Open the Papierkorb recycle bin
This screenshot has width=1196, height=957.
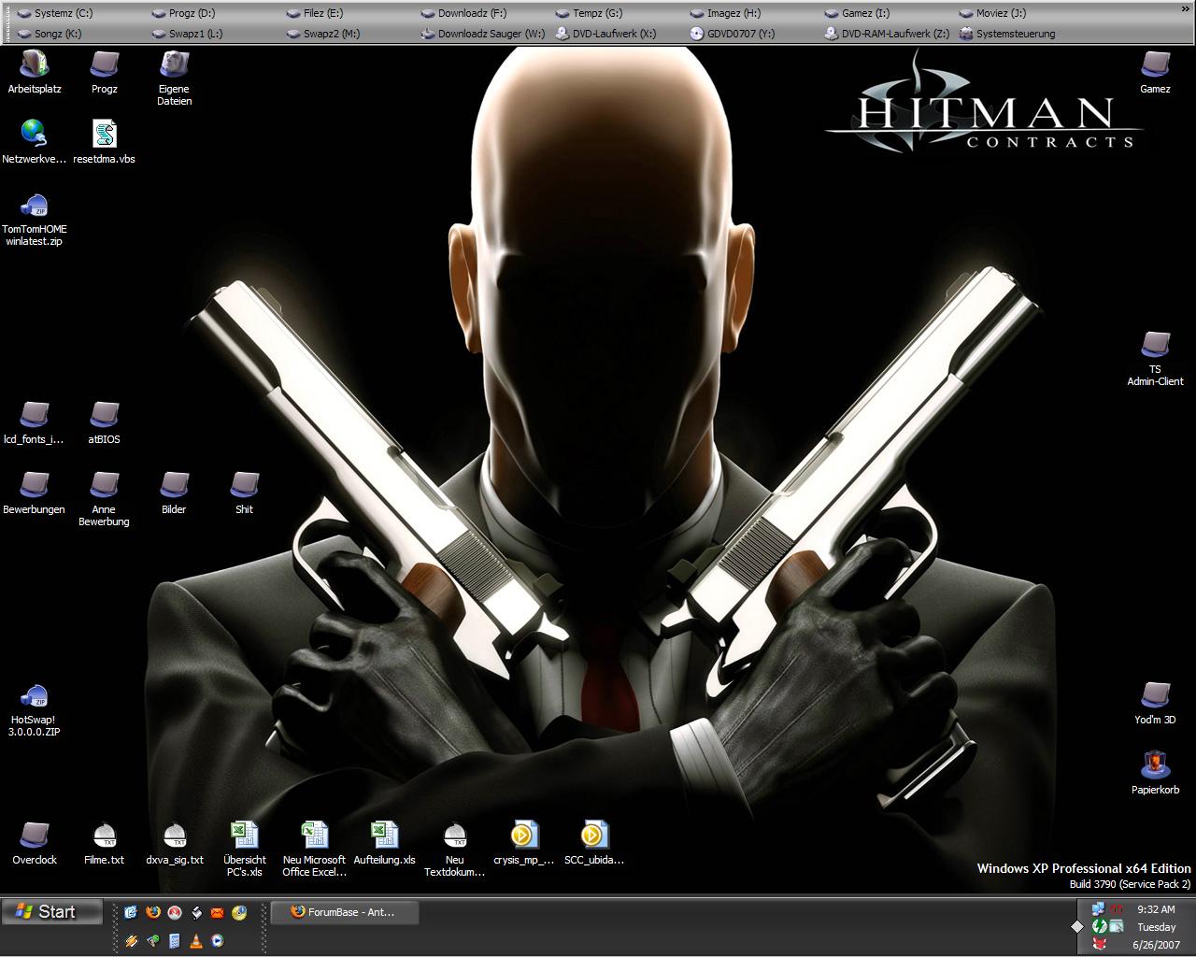click(x=1156, y=773)
